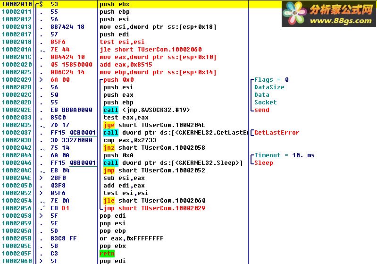Click hex bytes 'E8 BB8A0000'

point(71,110)
